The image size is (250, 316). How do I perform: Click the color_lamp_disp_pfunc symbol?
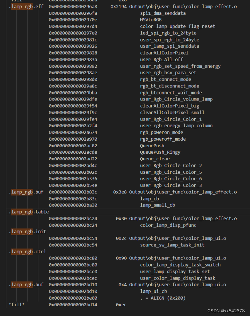click(x=168, y=225)
